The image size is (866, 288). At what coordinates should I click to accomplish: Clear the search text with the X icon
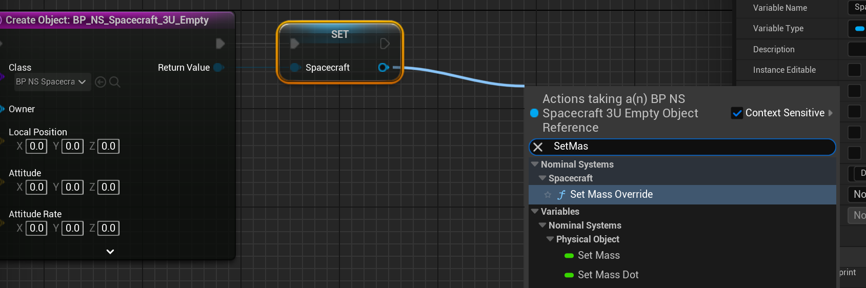(538, 147)
